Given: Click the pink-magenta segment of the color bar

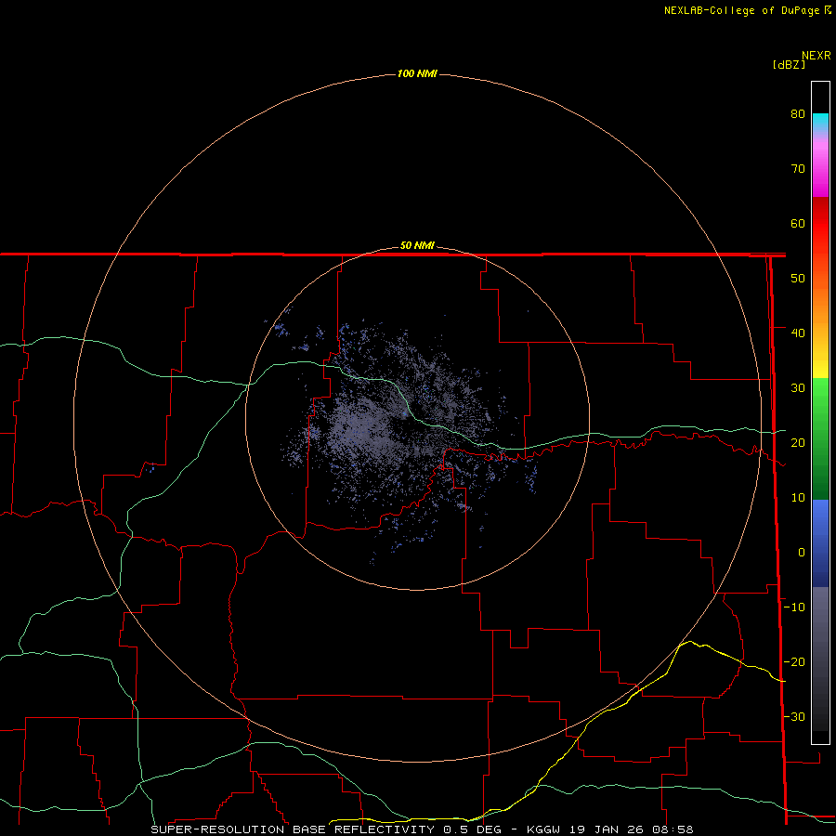Looking at the screenshot, I should 820,165.
